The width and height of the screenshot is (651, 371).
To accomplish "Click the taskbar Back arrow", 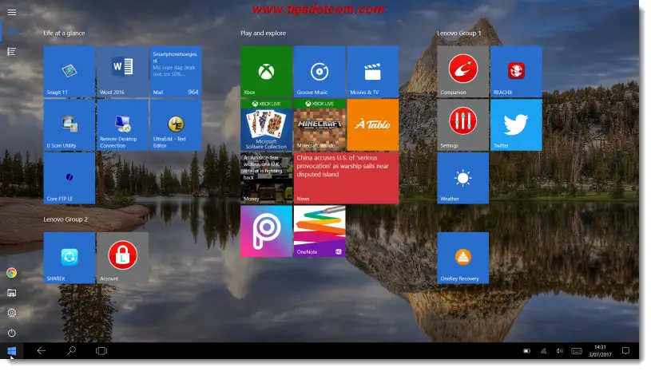I will [x=41, y=351].
